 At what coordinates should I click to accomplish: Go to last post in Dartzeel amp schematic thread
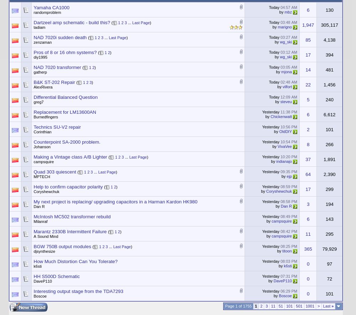295,27
